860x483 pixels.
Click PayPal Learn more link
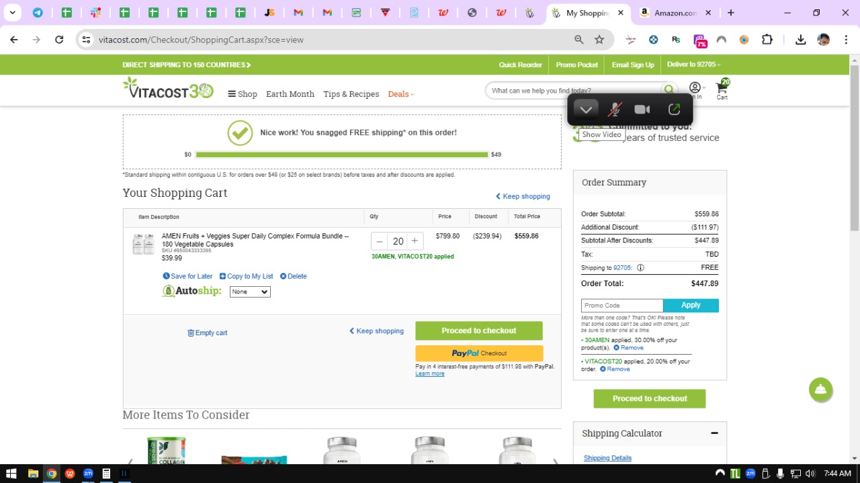click(x=429, y=374)
